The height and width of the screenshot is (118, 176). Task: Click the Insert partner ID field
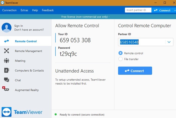(138, 10)
